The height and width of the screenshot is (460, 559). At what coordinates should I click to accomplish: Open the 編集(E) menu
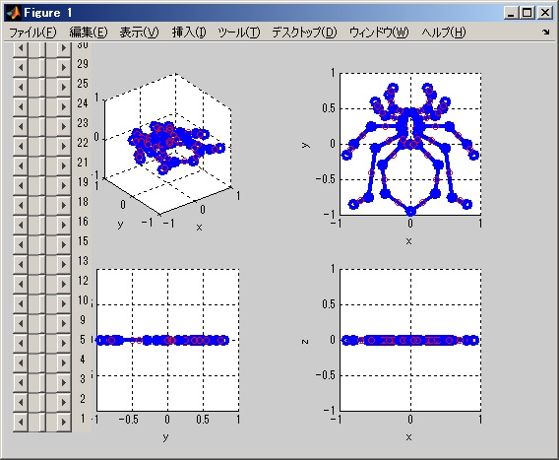coord(88,33)
